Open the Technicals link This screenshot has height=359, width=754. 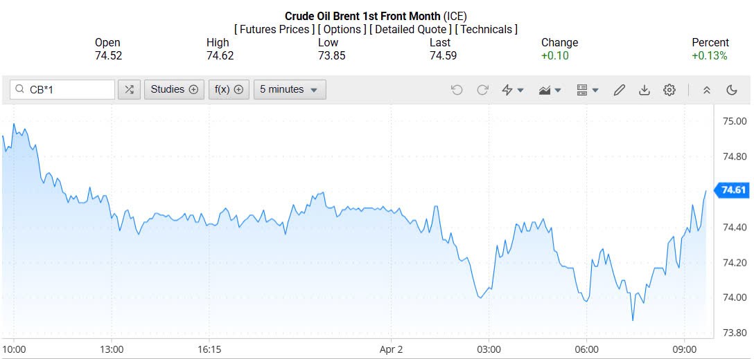click(x=486, y=29)
